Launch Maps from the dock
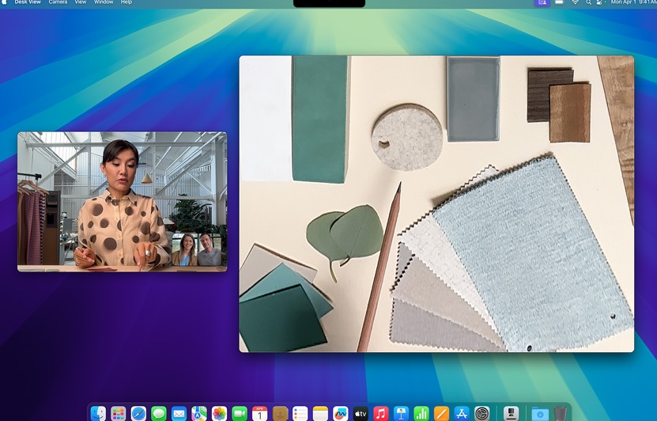Viewport: 657px width, 421px height. coord(199,414)
